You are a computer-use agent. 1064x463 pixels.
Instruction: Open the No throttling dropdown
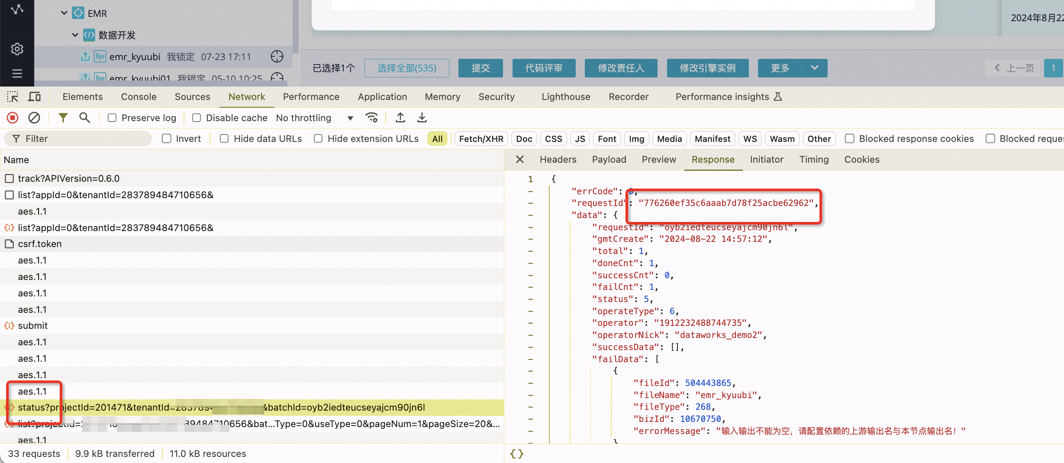pos(315,118)
